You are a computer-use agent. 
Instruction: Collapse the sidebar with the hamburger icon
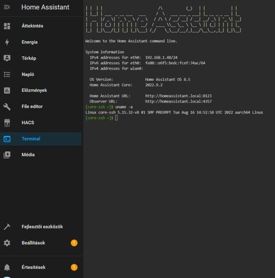click(x=7, y=7)
